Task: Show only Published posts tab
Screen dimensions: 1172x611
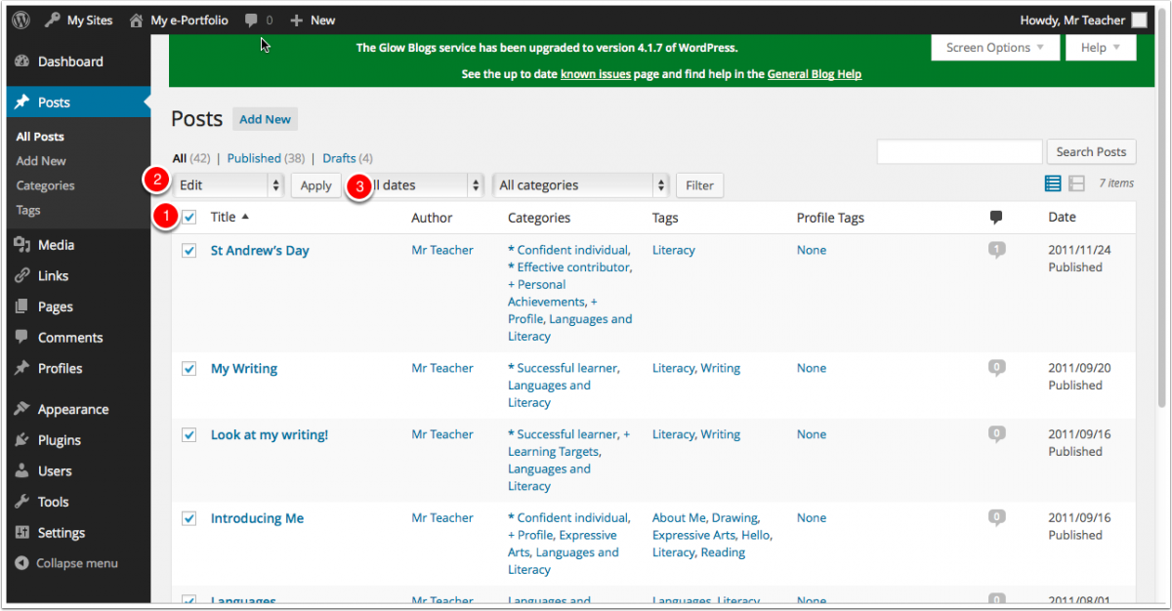Action: pos(254,158)
